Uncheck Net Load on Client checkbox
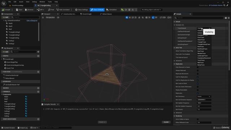The width and height of the screenshot is (231, 130). 198,83
